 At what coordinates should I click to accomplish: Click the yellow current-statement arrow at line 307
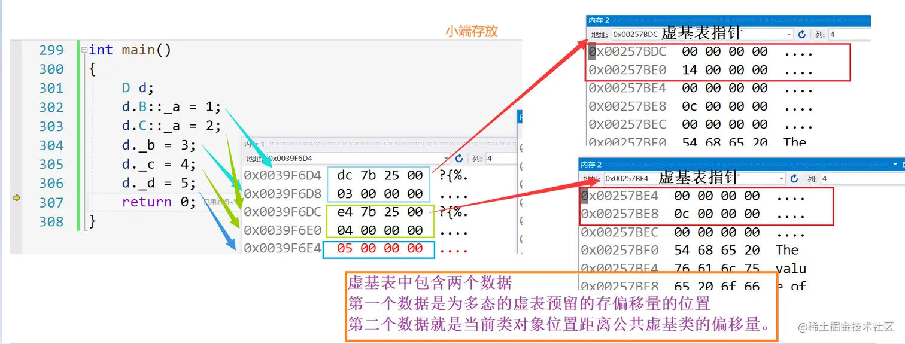point(17,197)
